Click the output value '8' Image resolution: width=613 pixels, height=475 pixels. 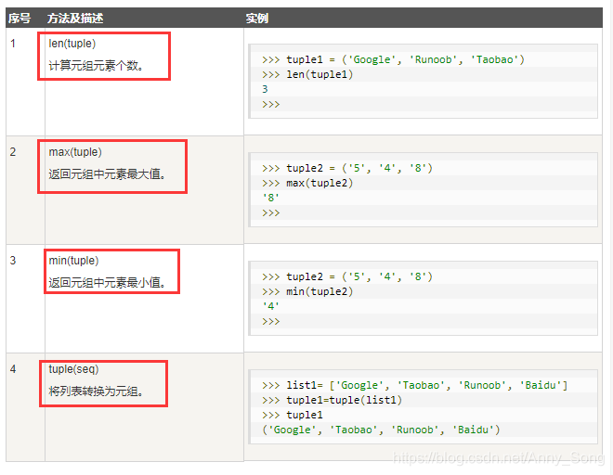[271, 198]
